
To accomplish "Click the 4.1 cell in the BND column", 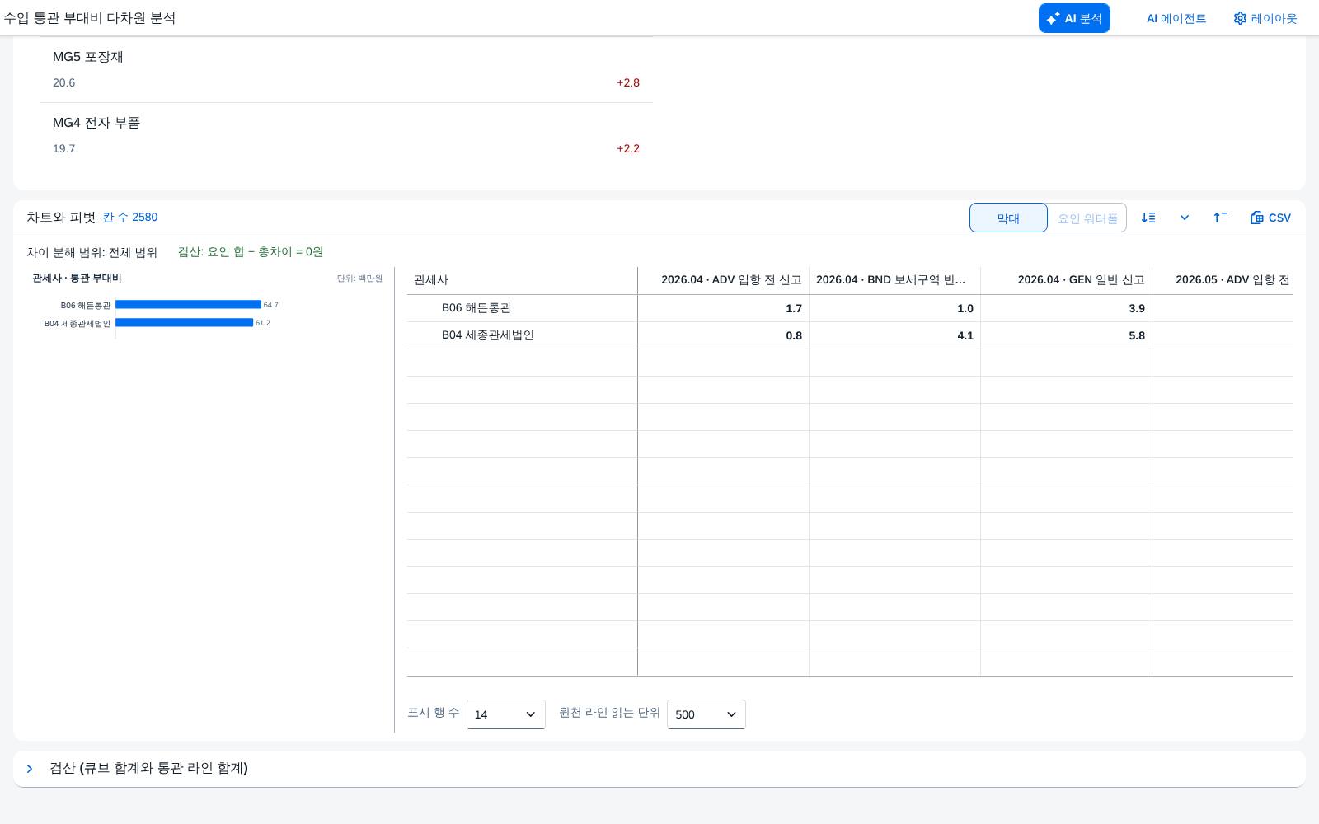I will tap(894, 335).
